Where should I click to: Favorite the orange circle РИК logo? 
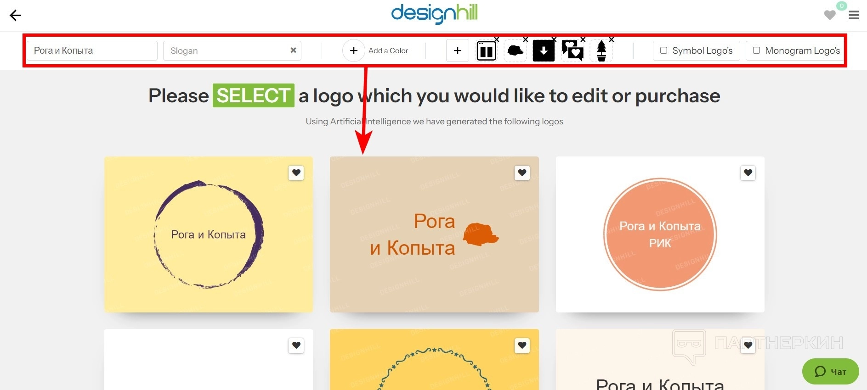tap(748, 173)
